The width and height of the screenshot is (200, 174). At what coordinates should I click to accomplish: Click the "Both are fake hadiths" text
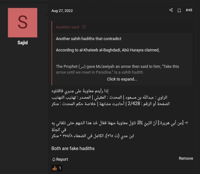(73, 148)
